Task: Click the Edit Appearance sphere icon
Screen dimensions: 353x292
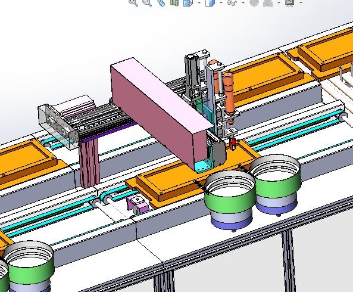Action: click(254, 2)
